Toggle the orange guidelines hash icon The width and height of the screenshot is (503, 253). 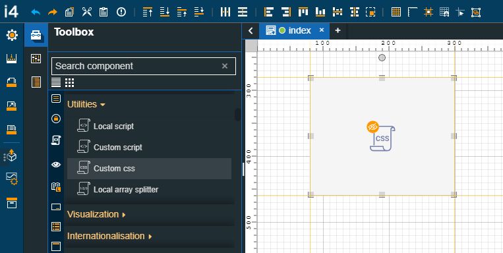[429, 12]
